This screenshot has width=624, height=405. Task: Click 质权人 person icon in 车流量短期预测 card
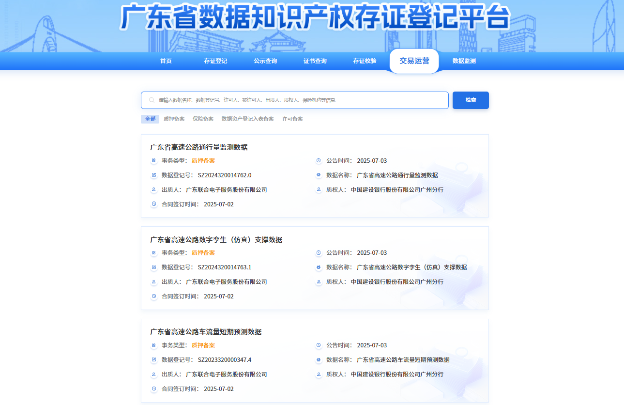tap(319, 374)
